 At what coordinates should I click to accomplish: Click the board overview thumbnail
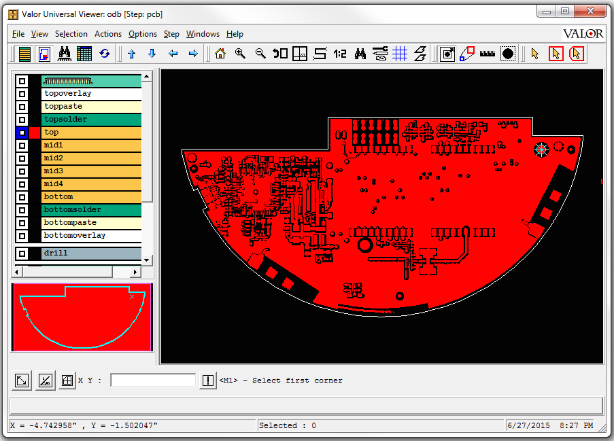click(x=82, y=317)
